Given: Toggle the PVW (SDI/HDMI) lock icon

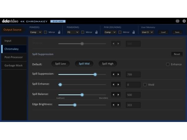Looking at the screenshot, I should (134, 32).
